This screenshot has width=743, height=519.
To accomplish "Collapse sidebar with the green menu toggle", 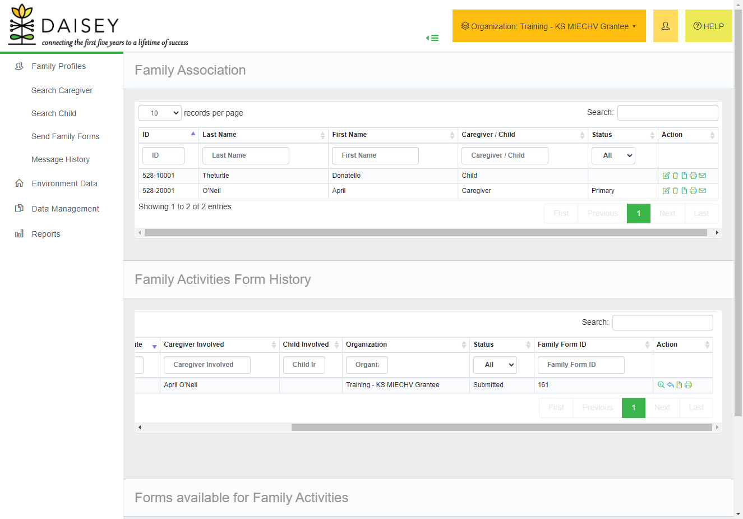I will coord(432,38).
